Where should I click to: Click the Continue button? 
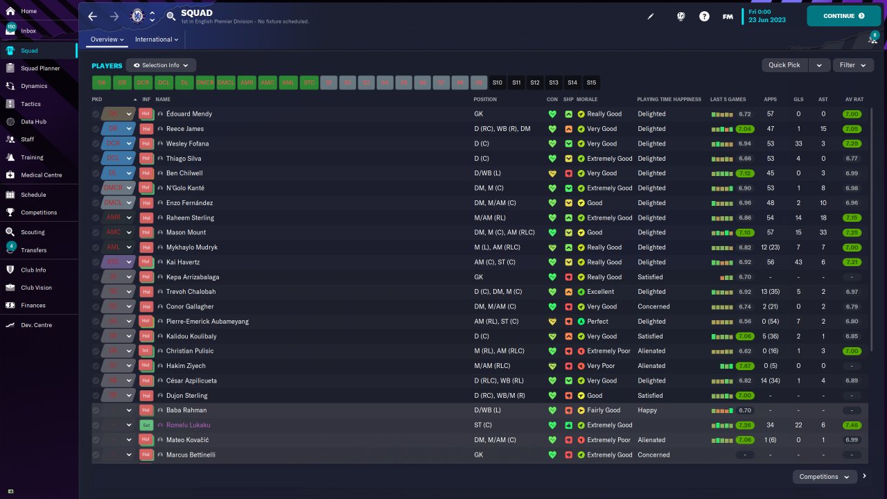[843, 16]
